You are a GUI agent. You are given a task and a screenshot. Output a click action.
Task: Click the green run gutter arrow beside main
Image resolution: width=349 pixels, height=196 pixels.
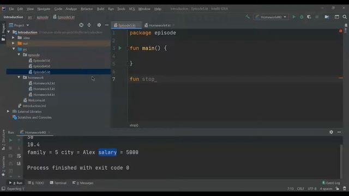coord(120,48)
